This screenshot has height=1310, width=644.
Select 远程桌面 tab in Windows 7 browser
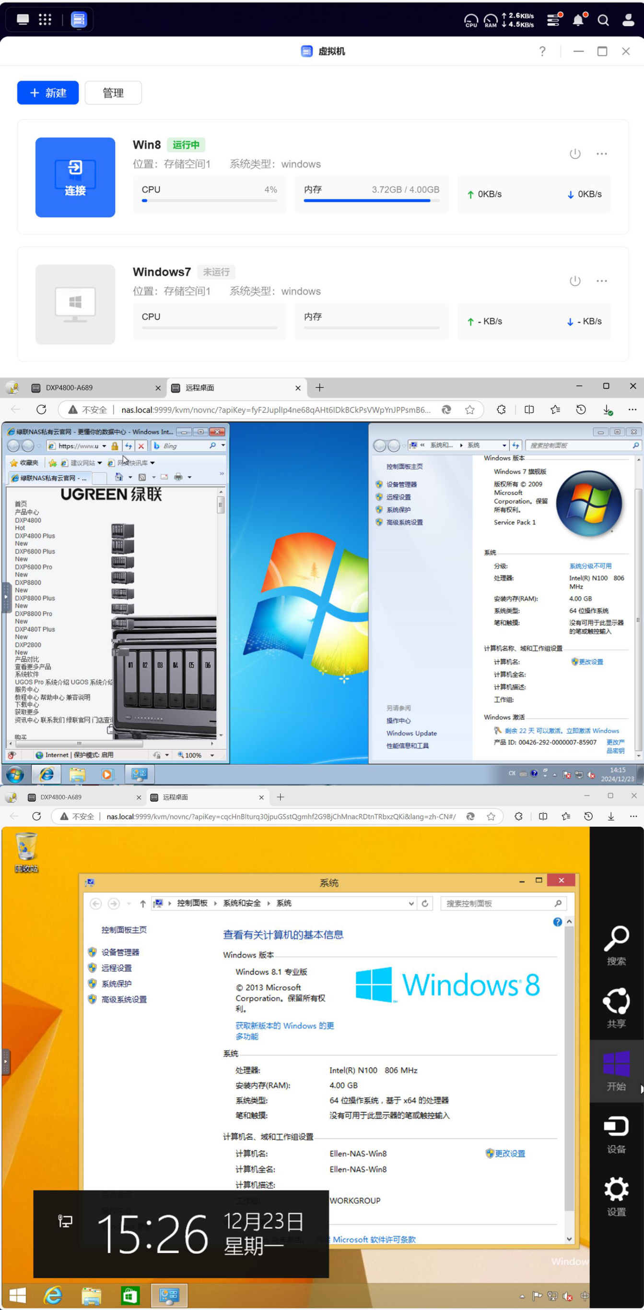(236, 387)
